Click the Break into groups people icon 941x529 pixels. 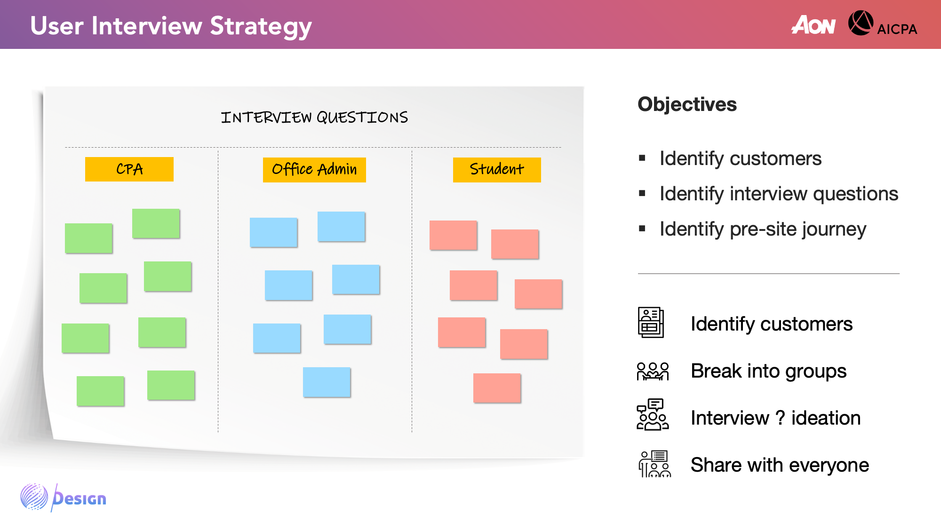[x=653, y=371]
